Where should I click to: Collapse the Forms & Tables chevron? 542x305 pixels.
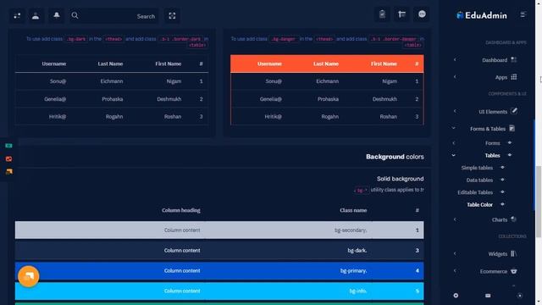click(454, 128)
